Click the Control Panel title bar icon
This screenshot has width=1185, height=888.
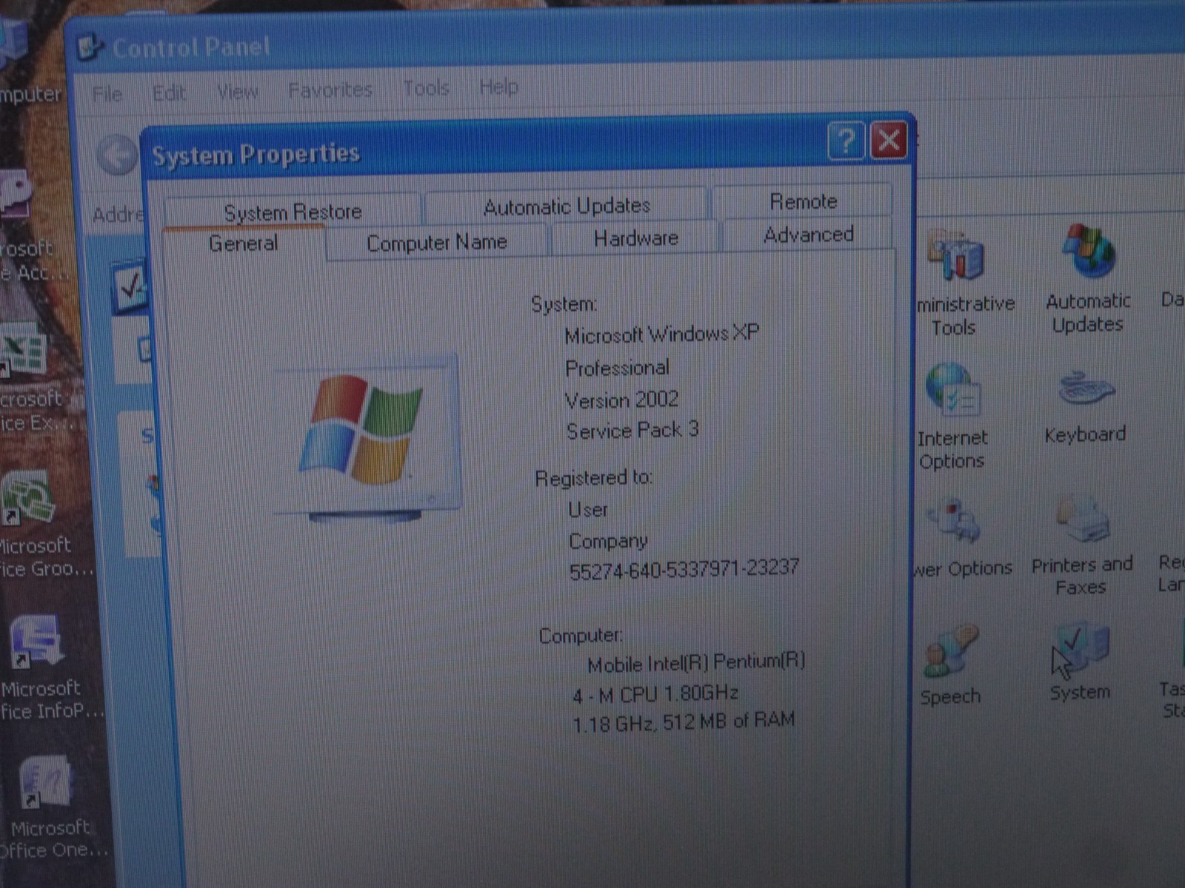(x=90, y=49)
